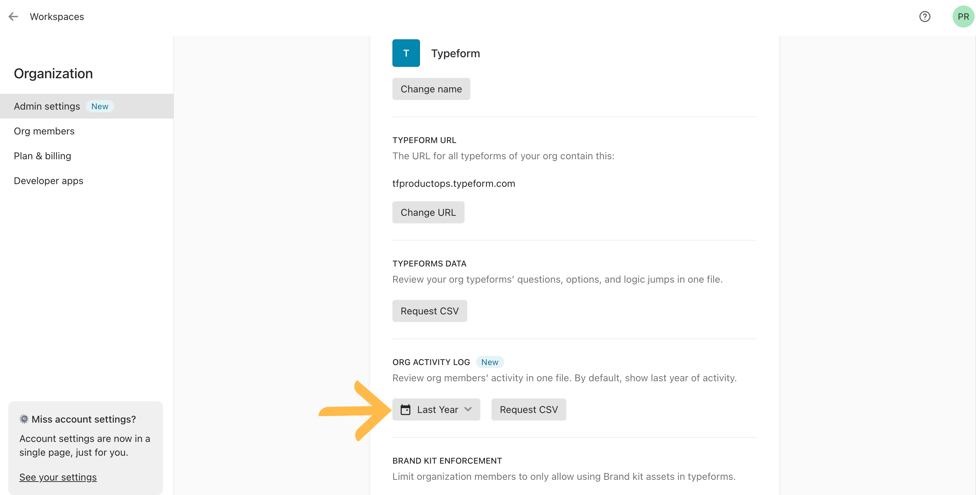Click the New badge next to Org Activity Log
Image resolution: width=976 pixels, height=495 pixels.
tap(489, 362)
